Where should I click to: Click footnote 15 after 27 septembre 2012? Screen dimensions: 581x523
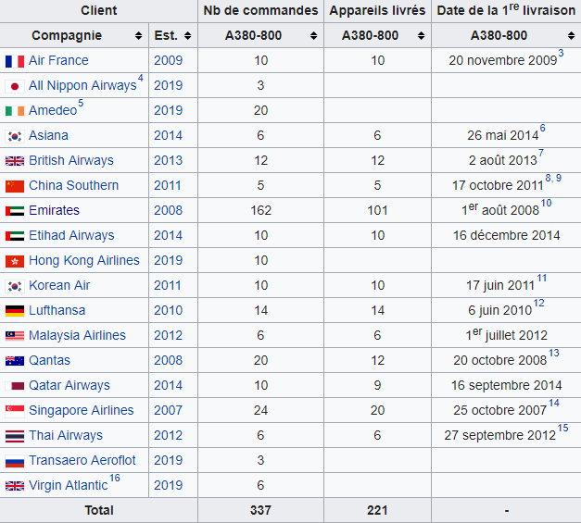tap(562, 428)
